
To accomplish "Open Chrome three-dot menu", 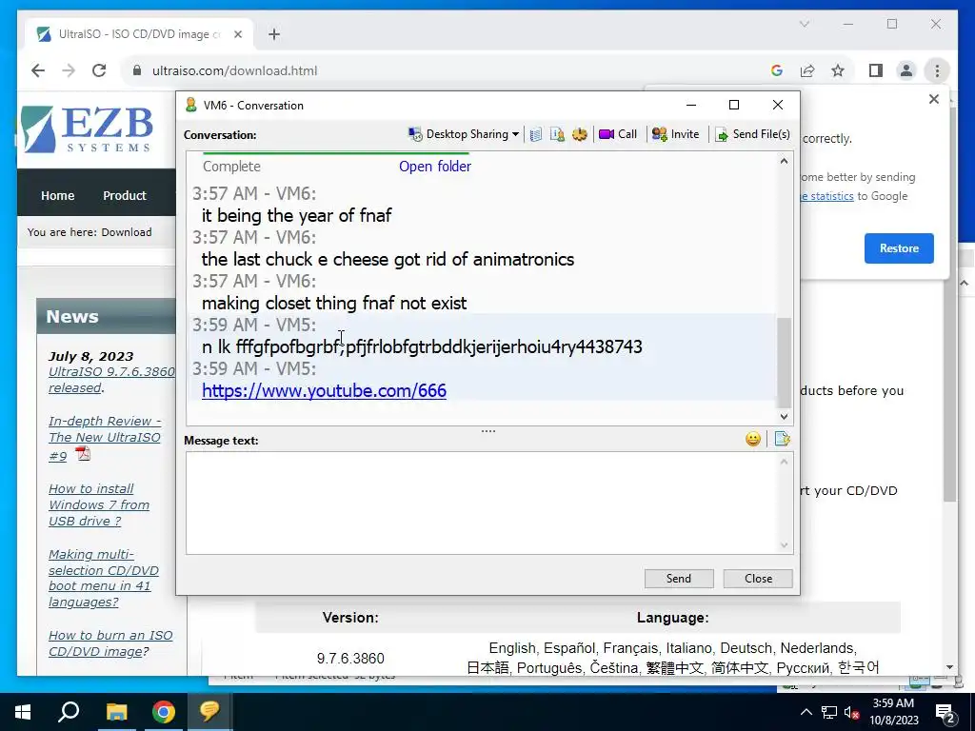I will [937, 70].
